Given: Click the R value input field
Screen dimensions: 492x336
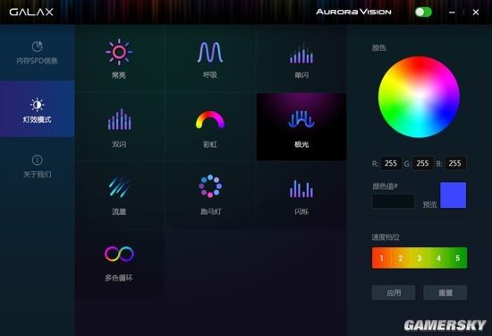Looking at the screenshot, I should click(391, 163).
